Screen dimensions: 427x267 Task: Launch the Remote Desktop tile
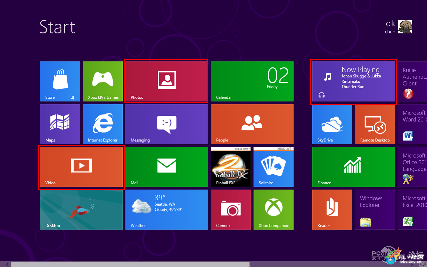point(375,124)
